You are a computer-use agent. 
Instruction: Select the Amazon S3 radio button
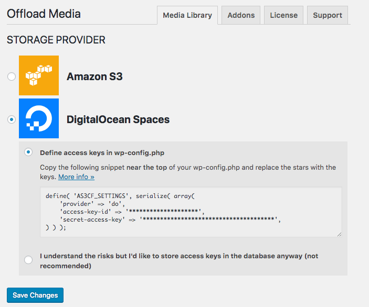12,76
